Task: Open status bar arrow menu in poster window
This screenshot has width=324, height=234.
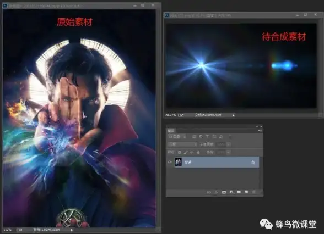Action: [x=72, y=230]
